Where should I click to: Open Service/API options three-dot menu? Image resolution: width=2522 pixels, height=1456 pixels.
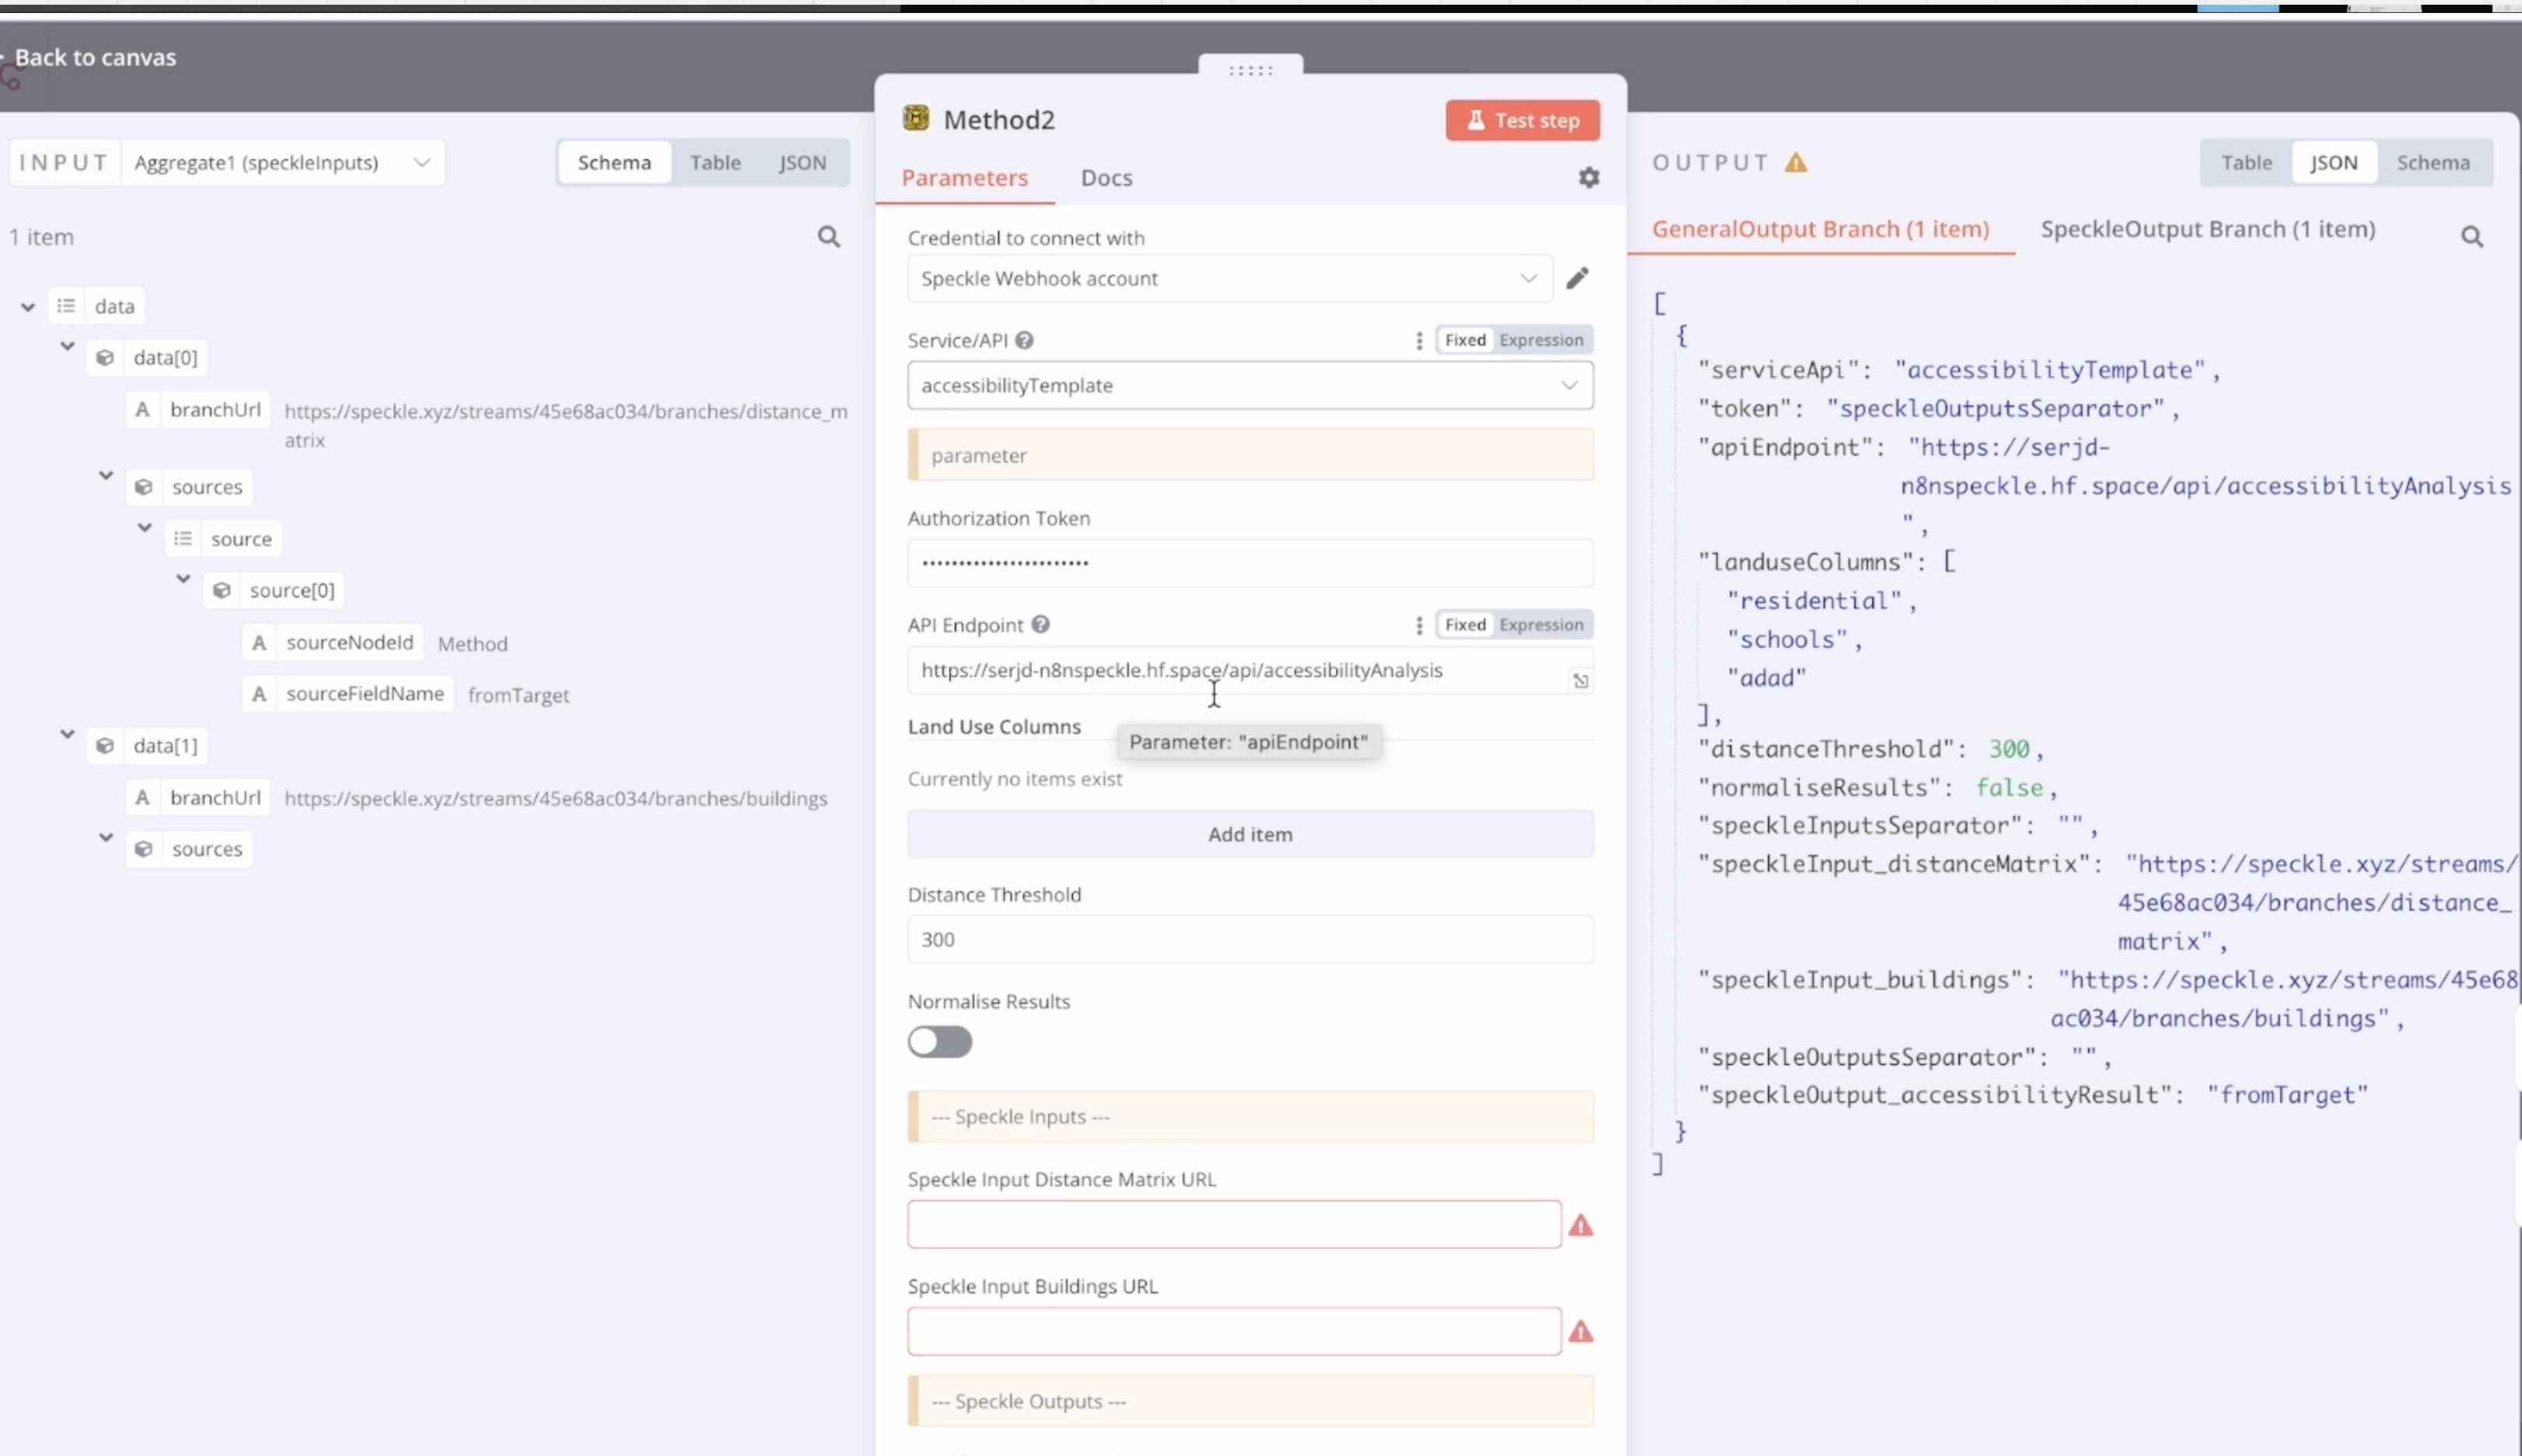click(1418, 340)
